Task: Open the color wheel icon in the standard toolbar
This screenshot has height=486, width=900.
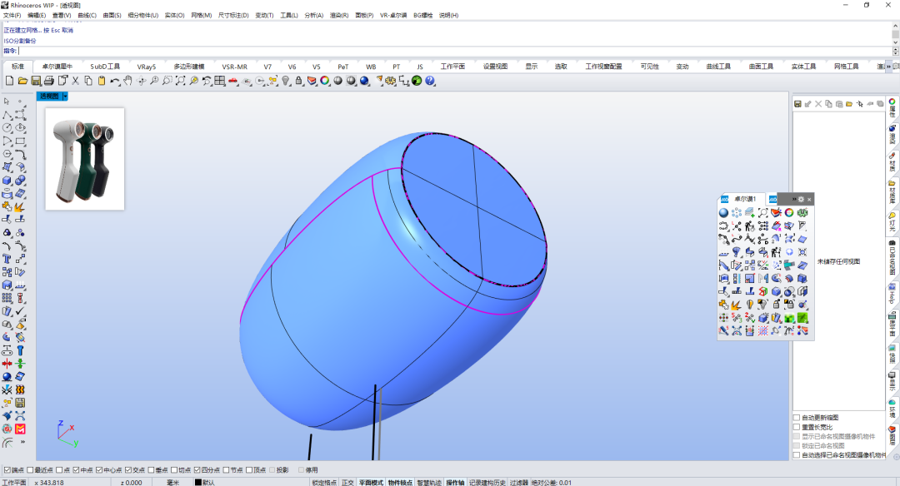Action: coord(325,81)
